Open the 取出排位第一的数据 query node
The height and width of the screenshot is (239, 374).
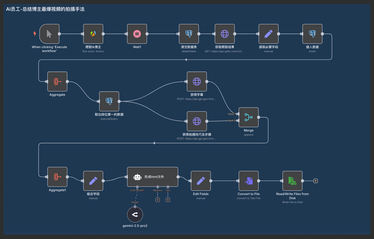pos(109,101)
